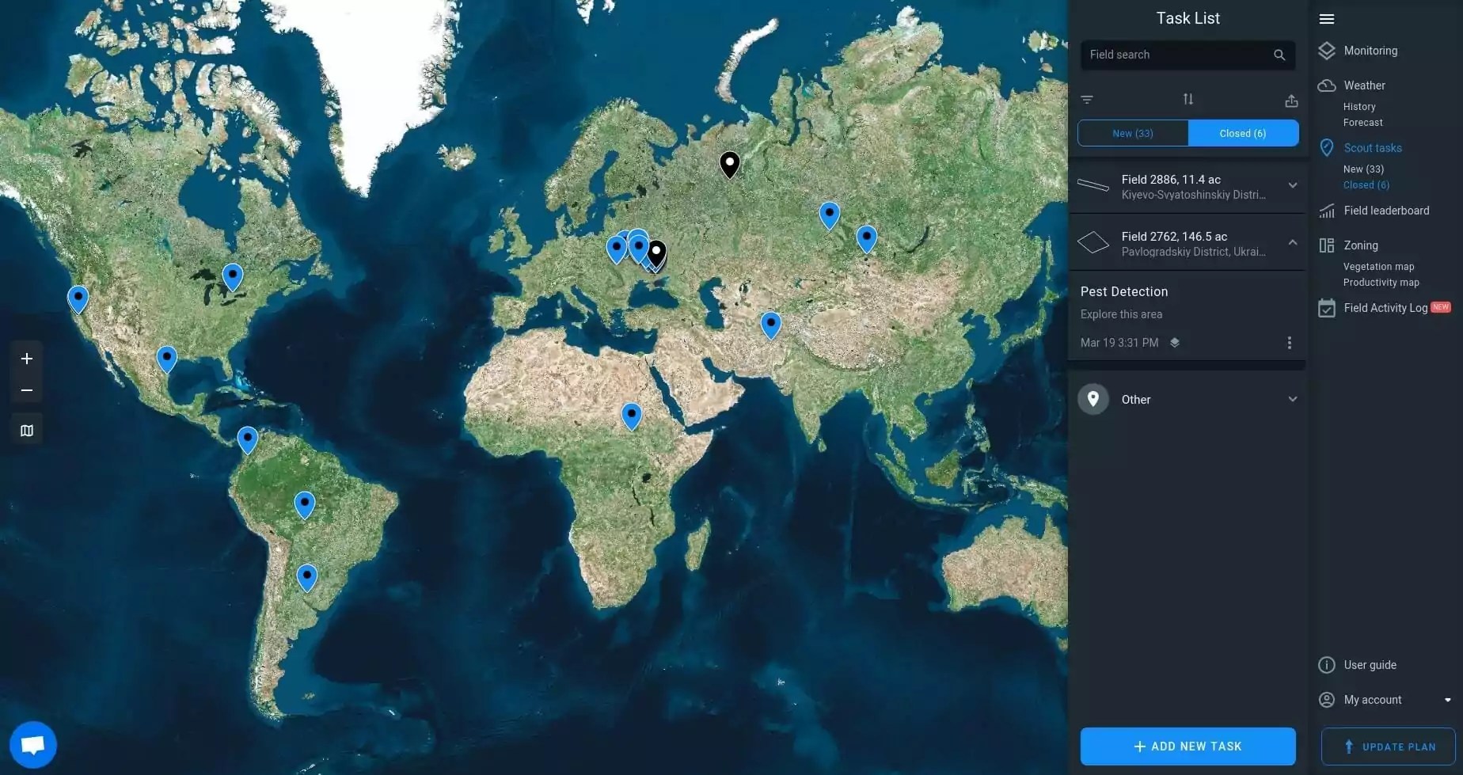1463x775 pixels.
Task: Click the Scout tasks menu label
Action: click(x=1373, y=148)
